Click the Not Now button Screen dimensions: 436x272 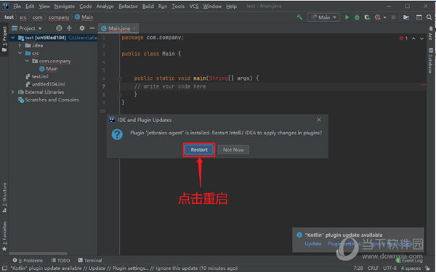pos(233,150)
